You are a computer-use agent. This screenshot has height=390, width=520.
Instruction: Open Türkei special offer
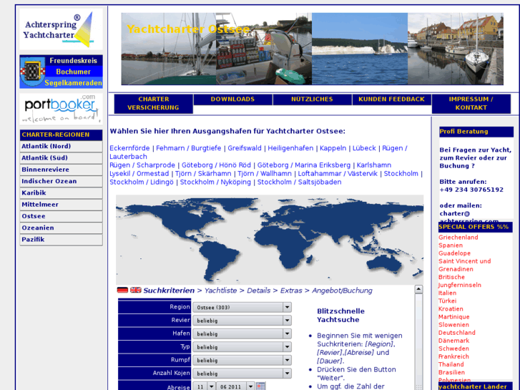(x=447, y=301)
